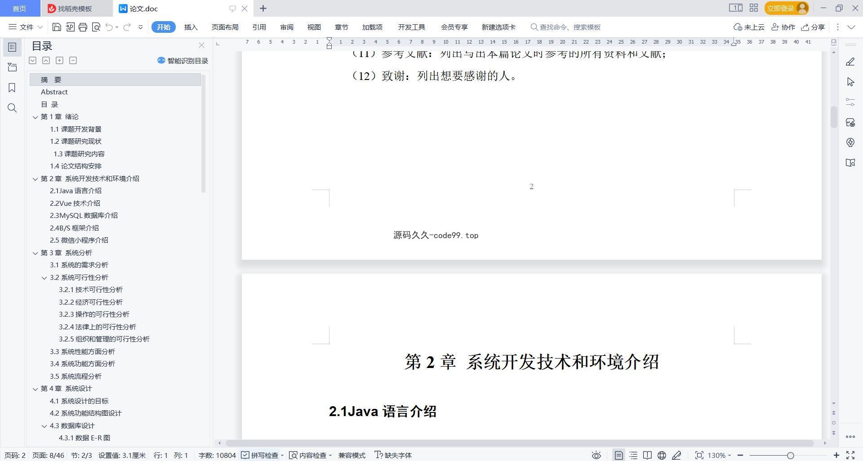
Task: Click 智能识别目录 button
Action: click(183, 61)
